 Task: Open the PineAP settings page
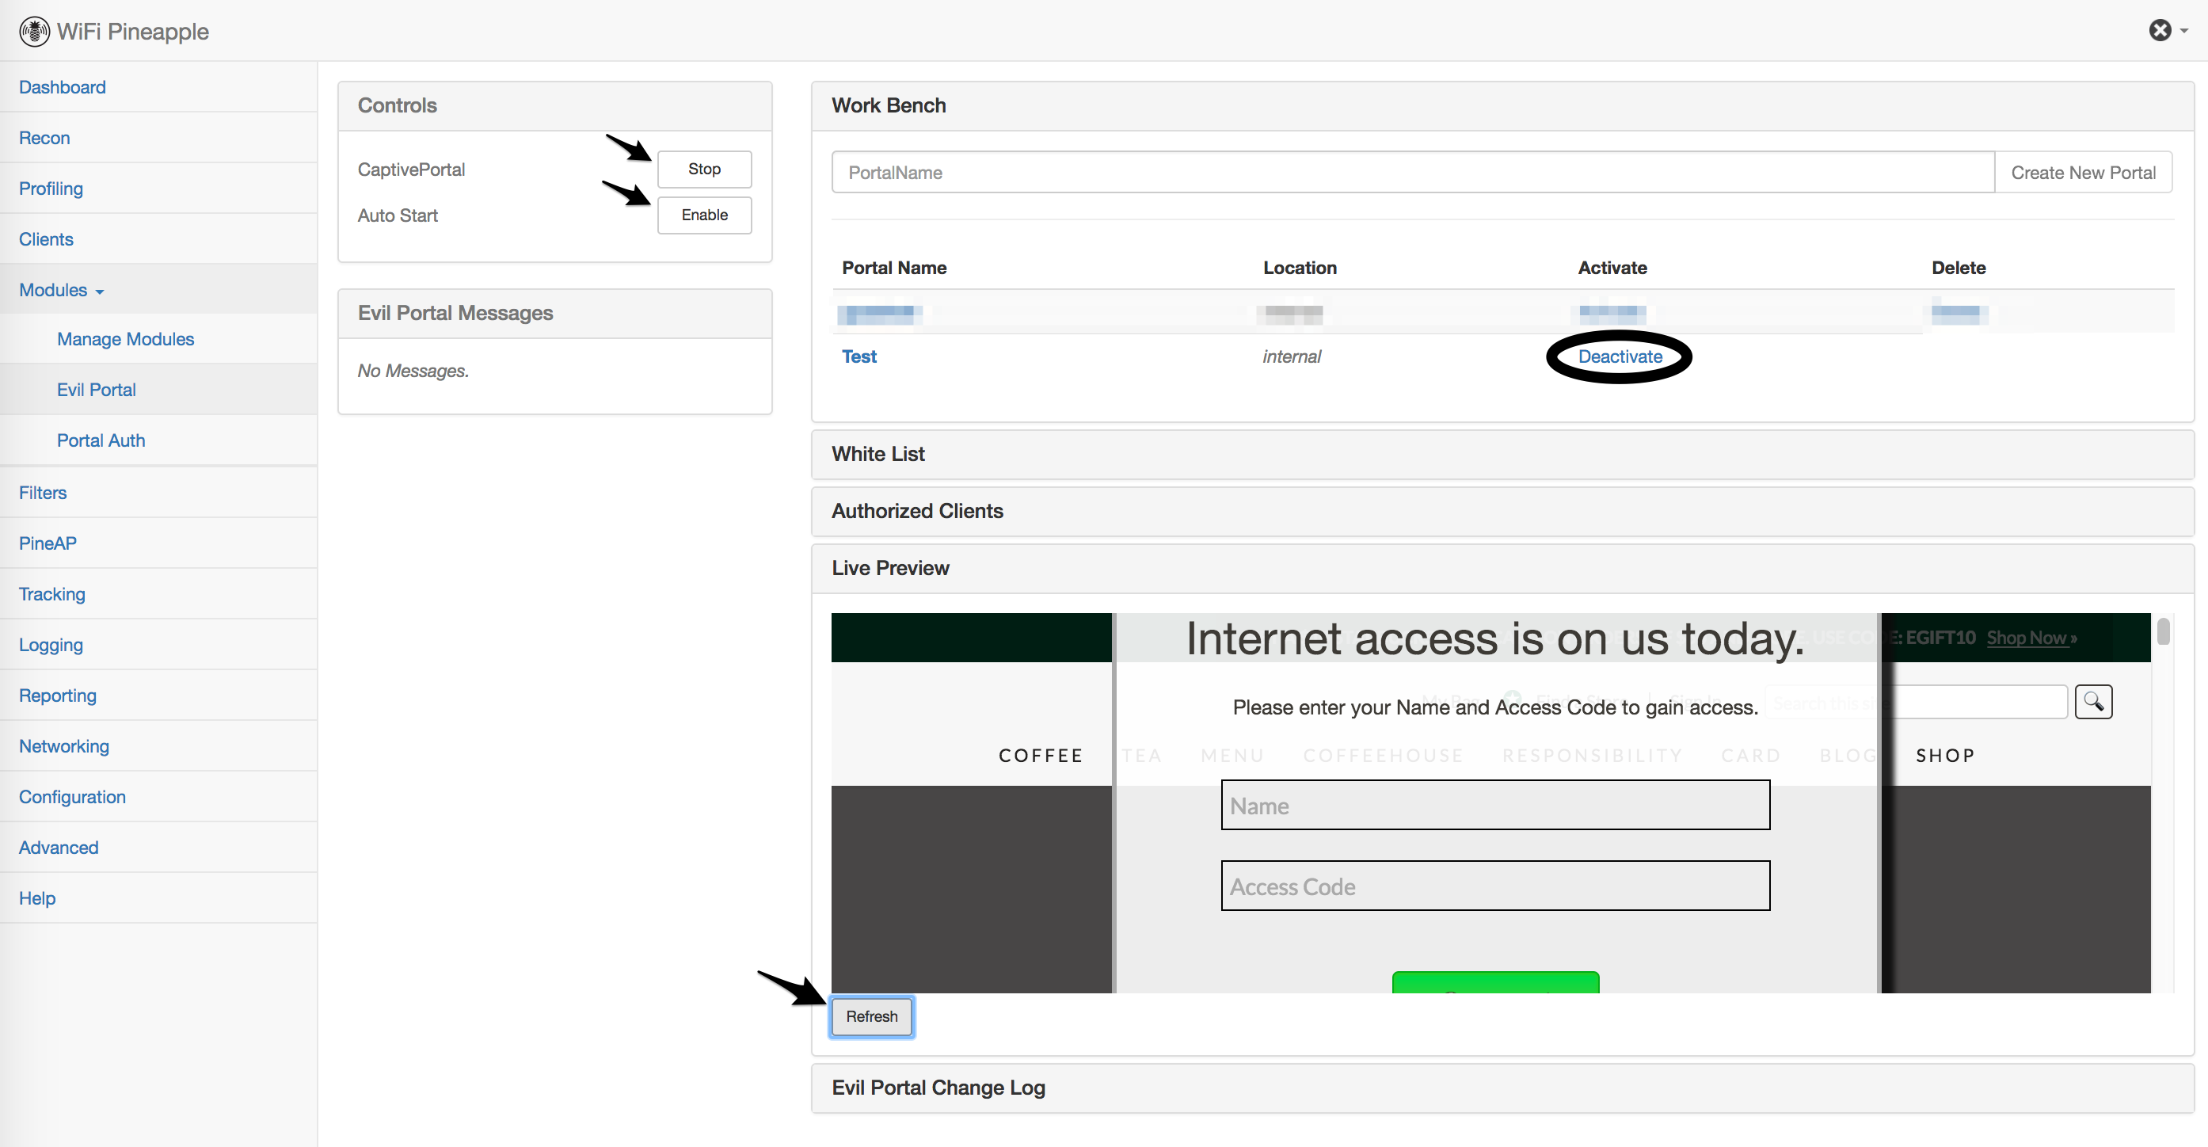point(48,543)
